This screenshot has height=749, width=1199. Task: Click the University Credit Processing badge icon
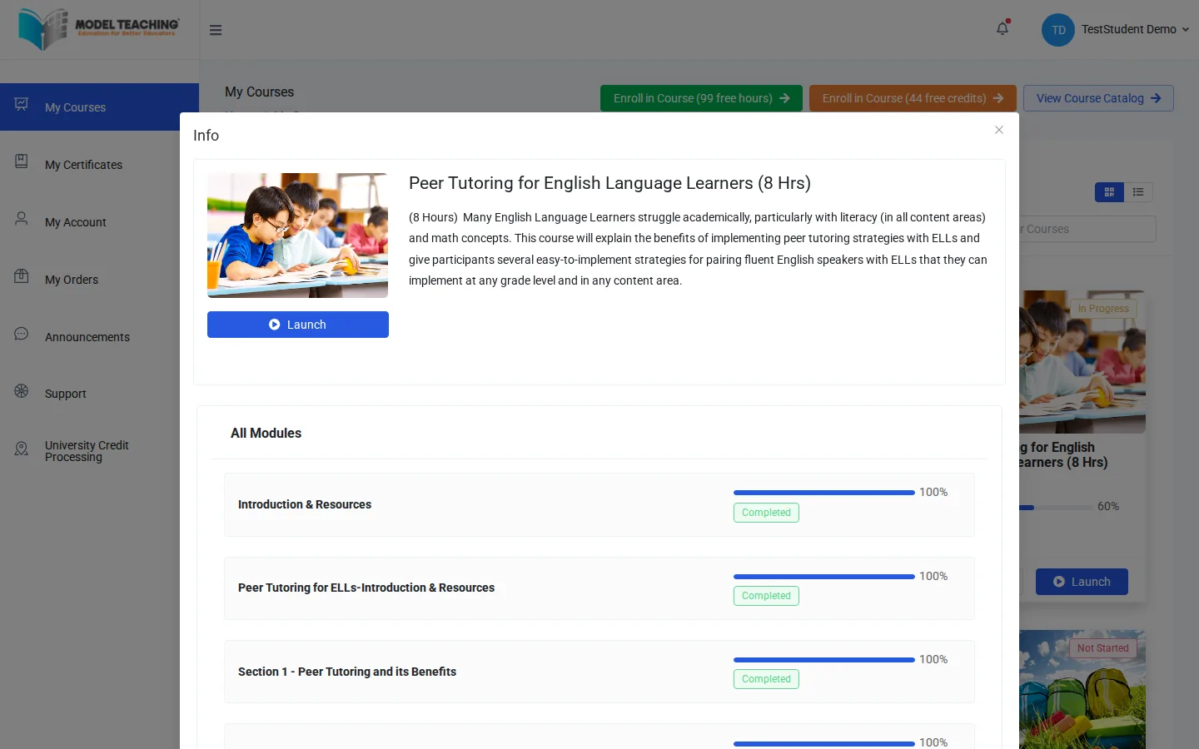click(22, 449)
